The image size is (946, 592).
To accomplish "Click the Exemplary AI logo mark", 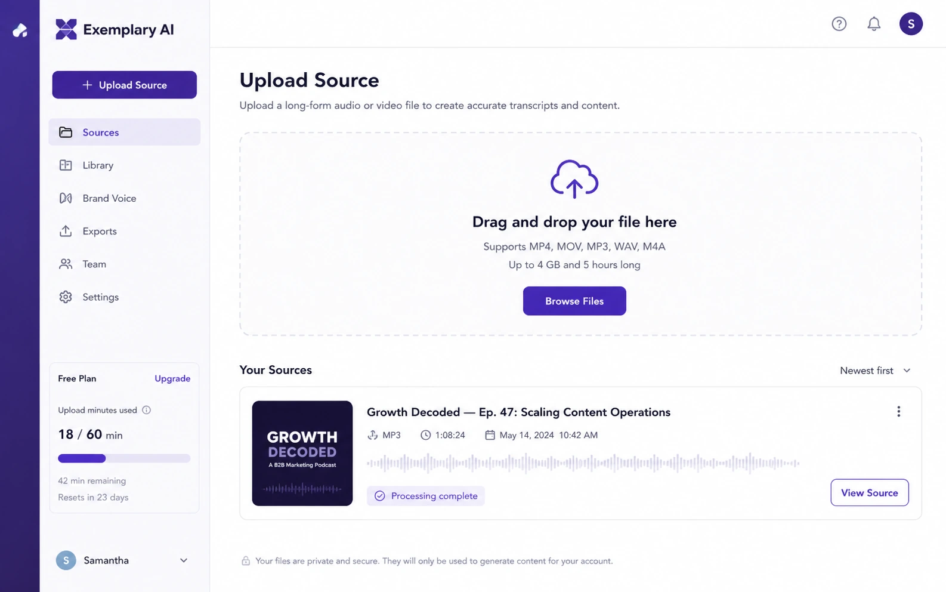I will click(66, 29).
